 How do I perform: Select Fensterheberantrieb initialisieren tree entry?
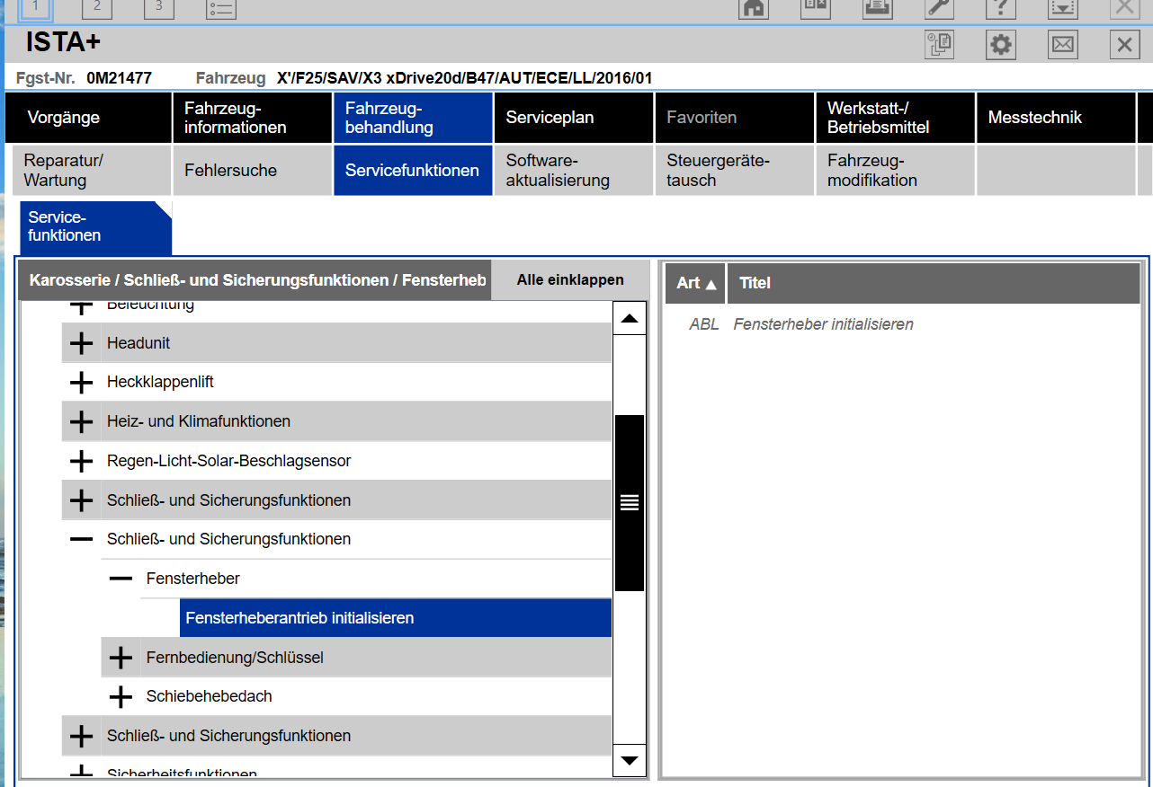tap(396, 618)
